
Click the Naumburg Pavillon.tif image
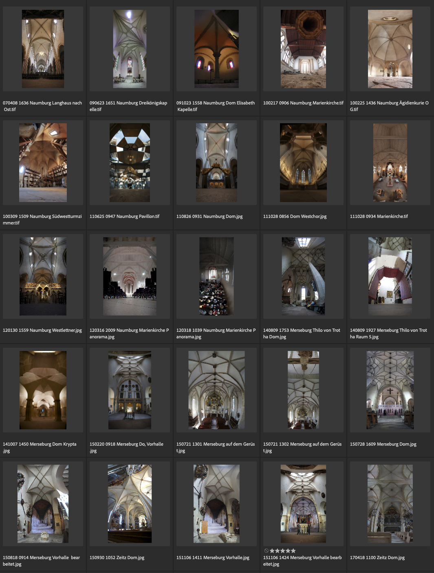pos(130,162)
